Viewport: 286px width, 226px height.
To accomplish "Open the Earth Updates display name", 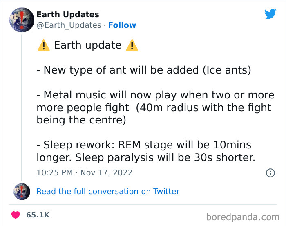I will (68, 14).
